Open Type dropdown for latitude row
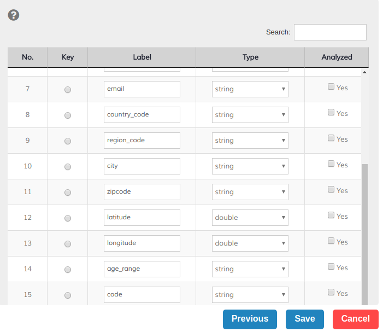 pyautogui.click(x=250, y=218)
